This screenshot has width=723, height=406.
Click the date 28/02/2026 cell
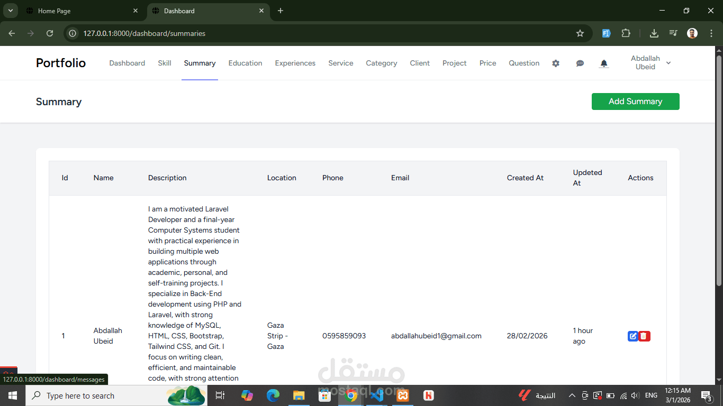click(527, 336)
